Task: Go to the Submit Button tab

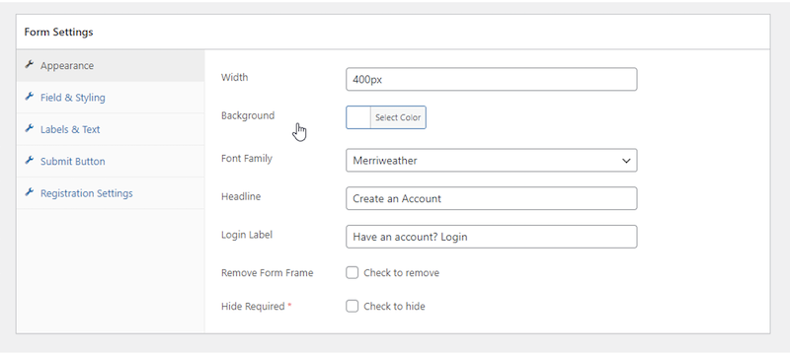Action: pos(111,161)
